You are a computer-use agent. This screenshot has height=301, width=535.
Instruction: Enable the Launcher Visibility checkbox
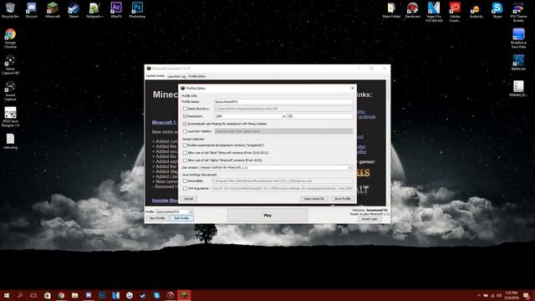point(185,131)
